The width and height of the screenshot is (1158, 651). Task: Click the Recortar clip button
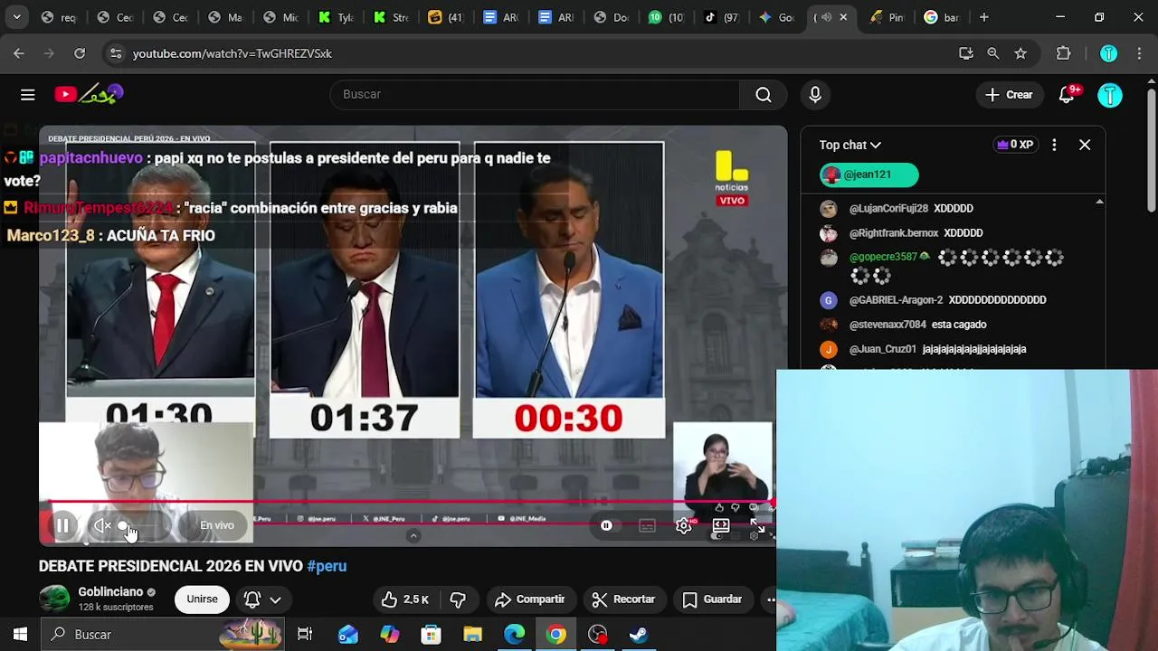point(623,599)
